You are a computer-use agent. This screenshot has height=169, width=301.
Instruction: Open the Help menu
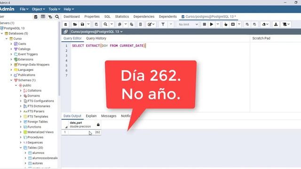point(69,9)
